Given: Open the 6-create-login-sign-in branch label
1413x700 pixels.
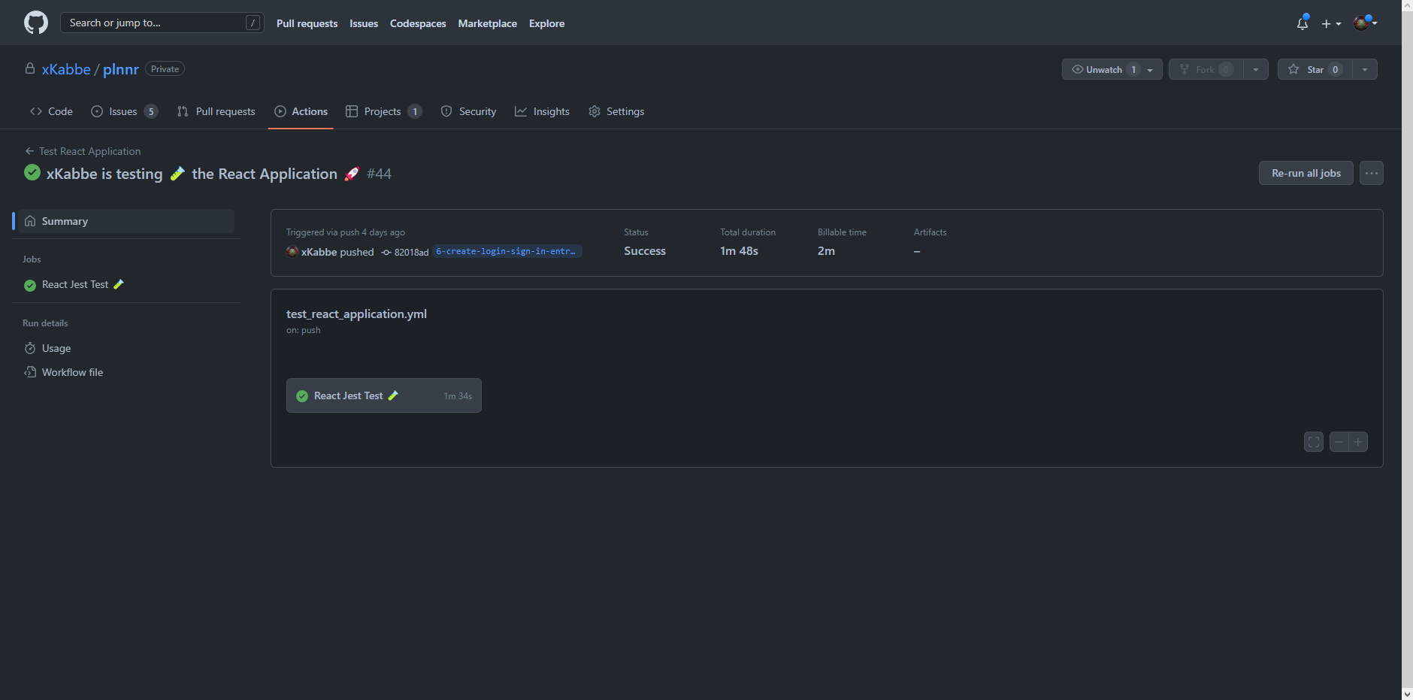Looking at the screenshot, I should (x=507, y=251).
